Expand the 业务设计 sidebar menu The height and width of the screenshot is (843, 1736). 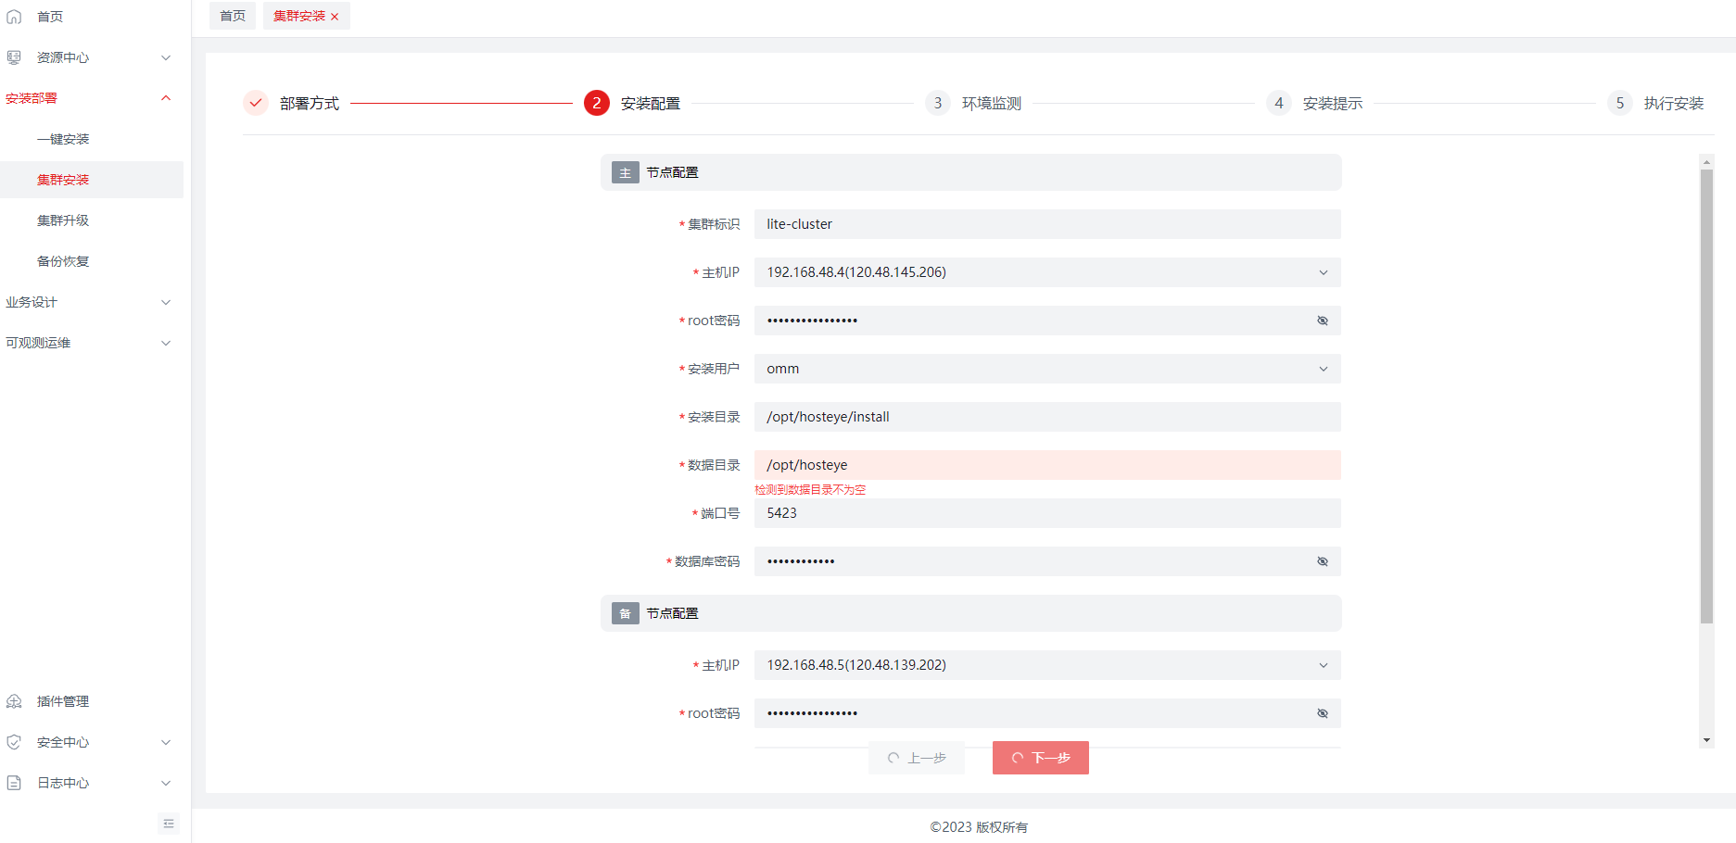point(88,302)
